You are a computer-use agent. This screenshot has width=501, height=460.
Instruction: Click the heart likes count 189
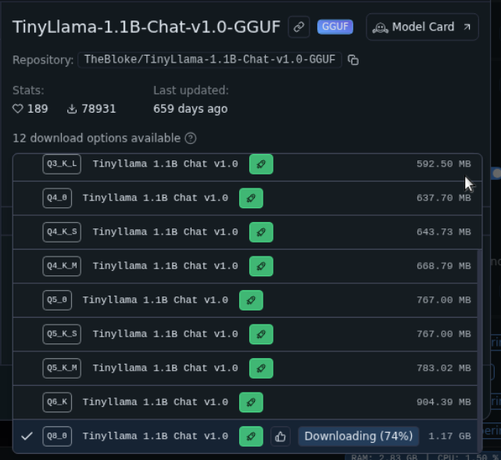[30, 109]
